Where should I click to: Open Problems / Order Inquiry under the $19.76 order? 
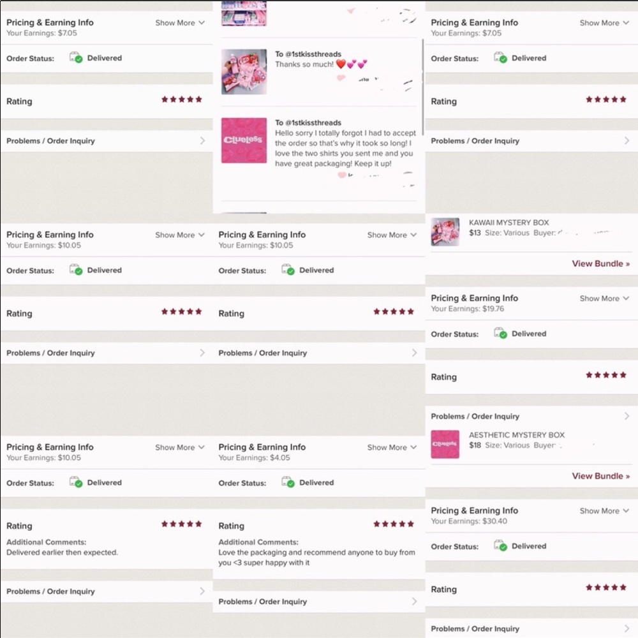(531, 416)
